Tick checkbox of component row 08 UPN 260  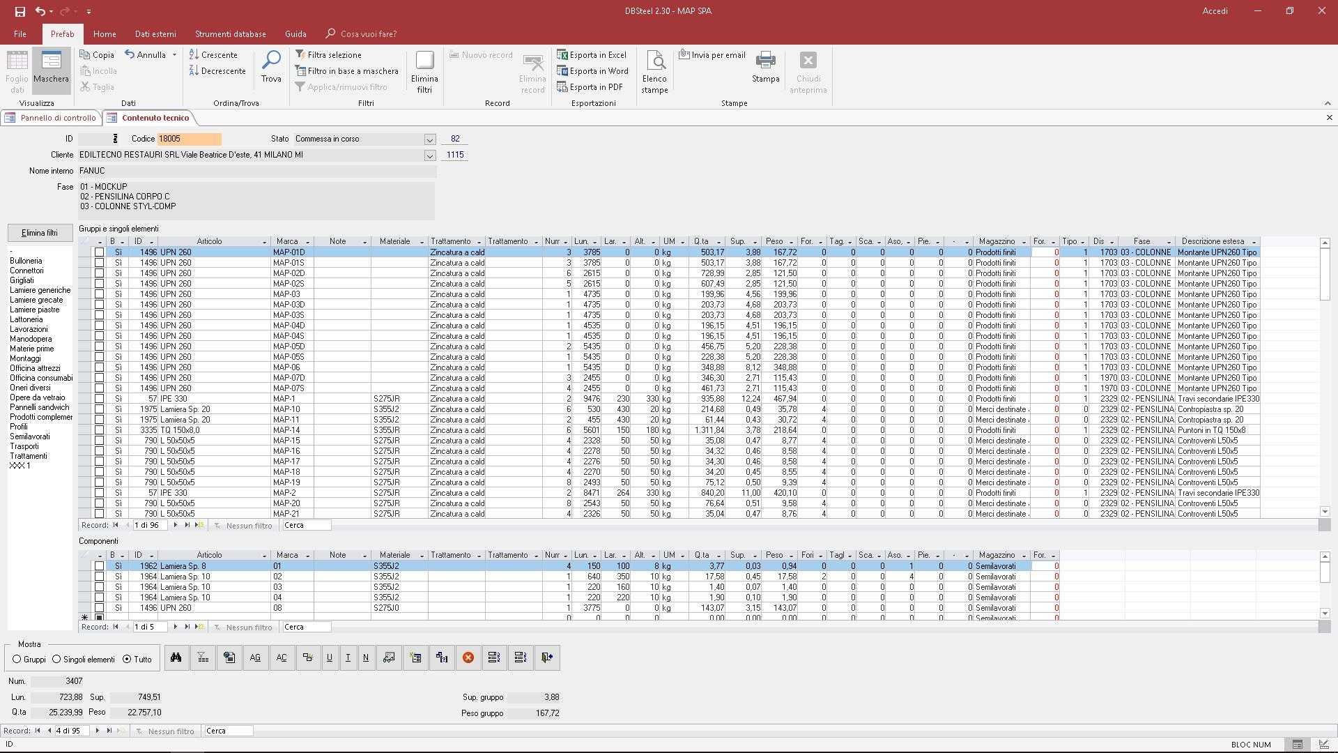(99, 608)
